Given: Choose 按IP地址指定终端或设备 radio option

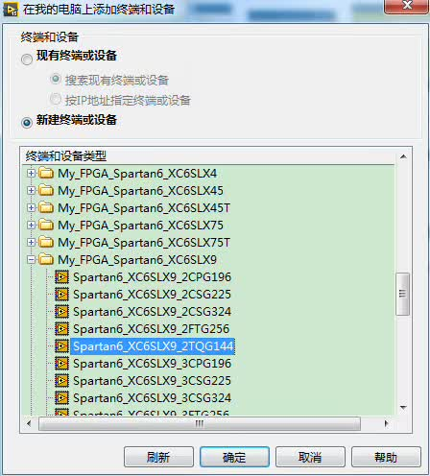Looking at the screenshot, I should pyautogui.click(x=56, y=99).
